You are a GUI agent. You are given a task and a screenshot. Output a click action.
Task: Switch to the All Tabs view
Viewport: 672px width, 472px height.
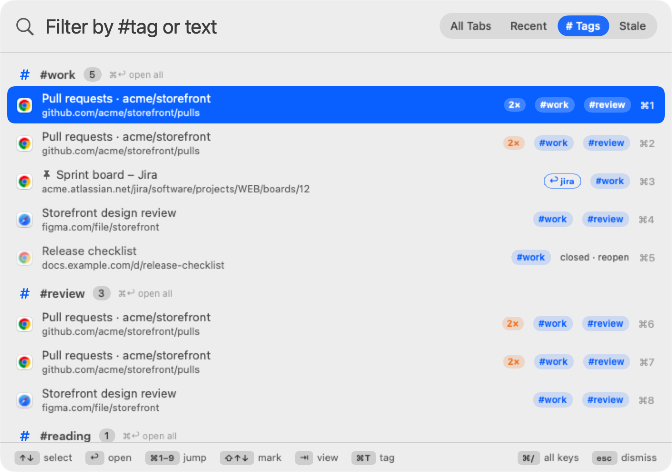pos(471,26)
